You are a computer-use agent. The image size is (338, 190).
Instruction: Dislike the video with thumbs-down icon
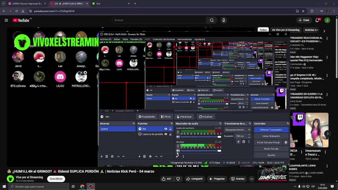pyautogui.click(x=178, y=179)
